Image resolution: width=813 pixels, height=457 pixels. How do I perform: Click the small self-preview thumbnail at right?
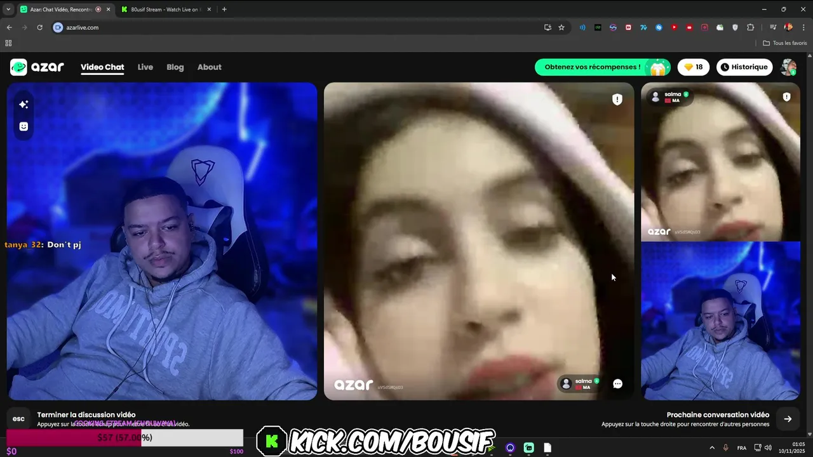pos(721,321)
